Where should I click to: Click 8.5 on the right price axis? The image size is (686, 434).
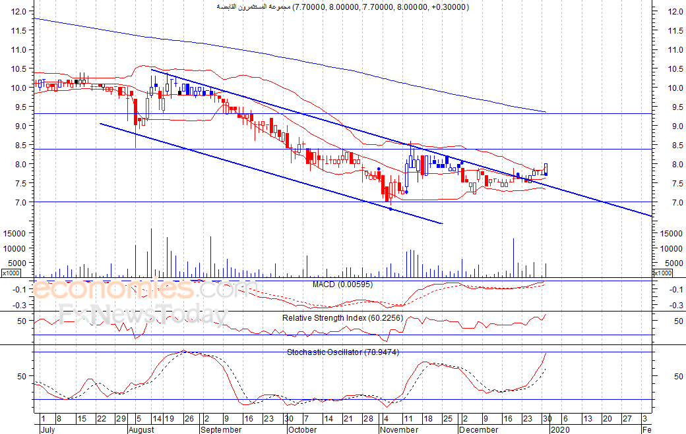click(677, 145)
